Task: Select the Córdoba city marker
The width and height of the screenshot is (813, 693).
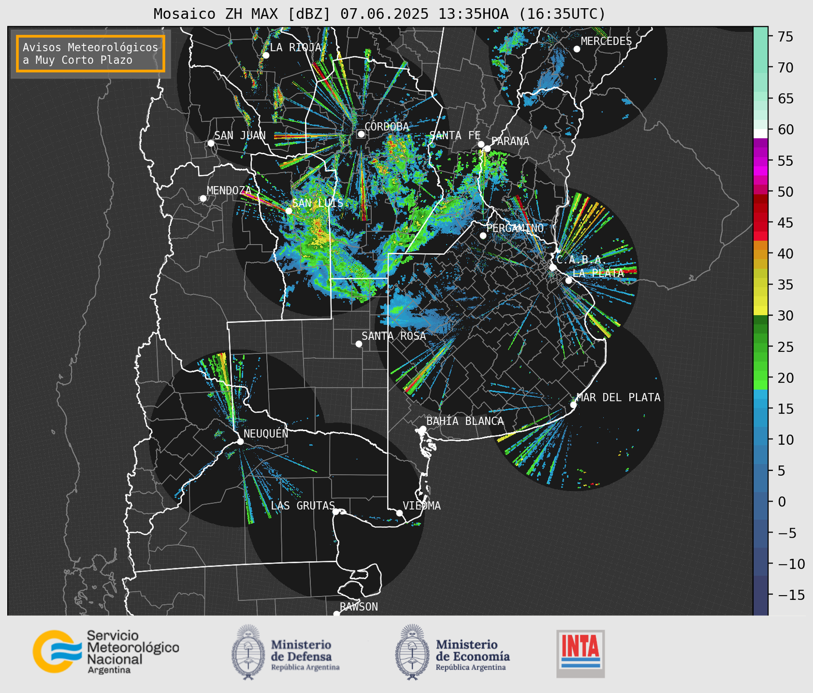Action: (361, 134)
